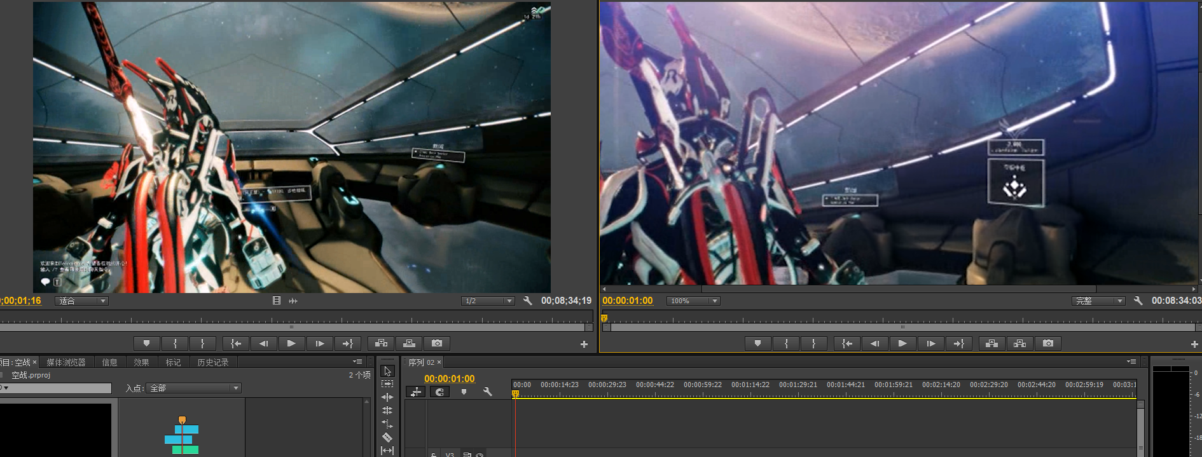This screenshot has height=457, width=1202.
Task: Step forward one frame in Program monitor
Action: [x=930, y=343]
